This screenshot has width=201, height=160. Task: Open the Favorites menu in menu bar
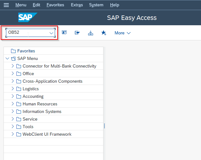[x=55, y=5]
